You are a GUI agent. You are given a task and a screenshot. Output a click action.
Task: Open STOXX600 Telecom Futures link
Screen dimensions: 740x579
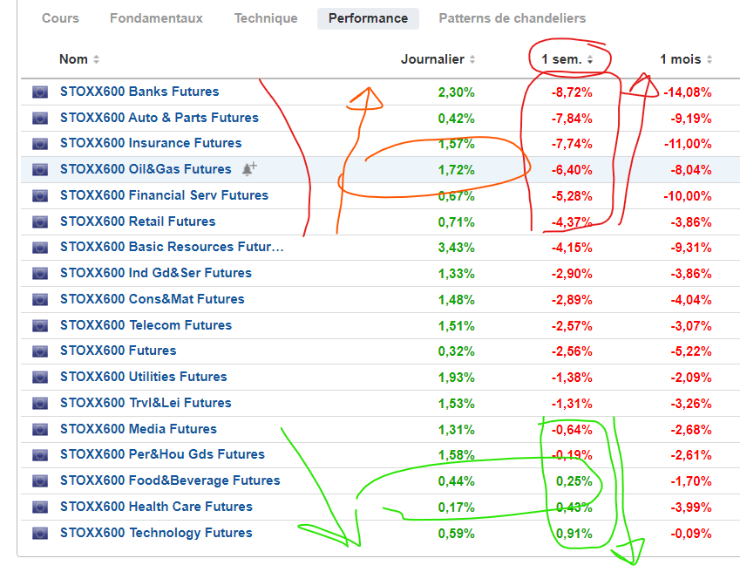[x=146, y=325]
